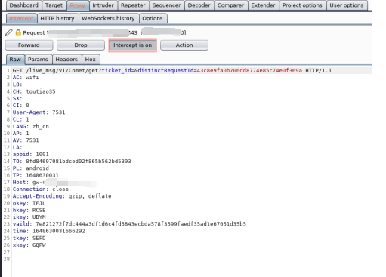
Task: Switch to the Dashboard tab
Action: tap(23, 5)
